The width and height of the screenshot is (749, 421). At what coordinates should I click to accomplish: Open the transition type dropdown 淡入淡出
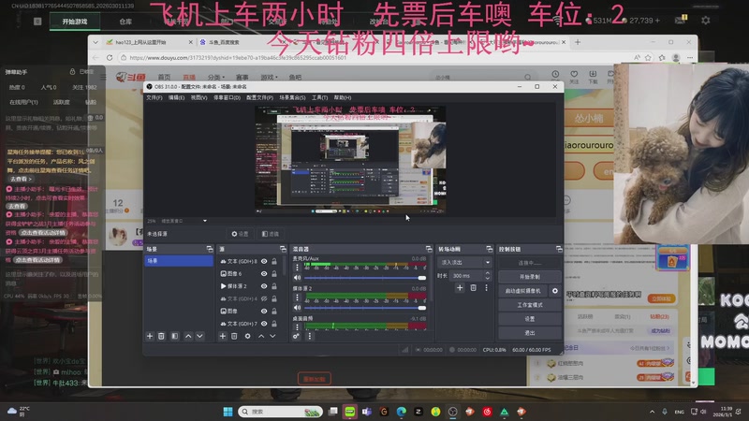[x=464, y=262]
